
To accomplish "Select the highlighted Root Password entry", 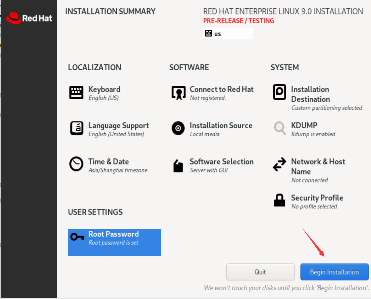I will pyautogui.click(x=114, y=242).
